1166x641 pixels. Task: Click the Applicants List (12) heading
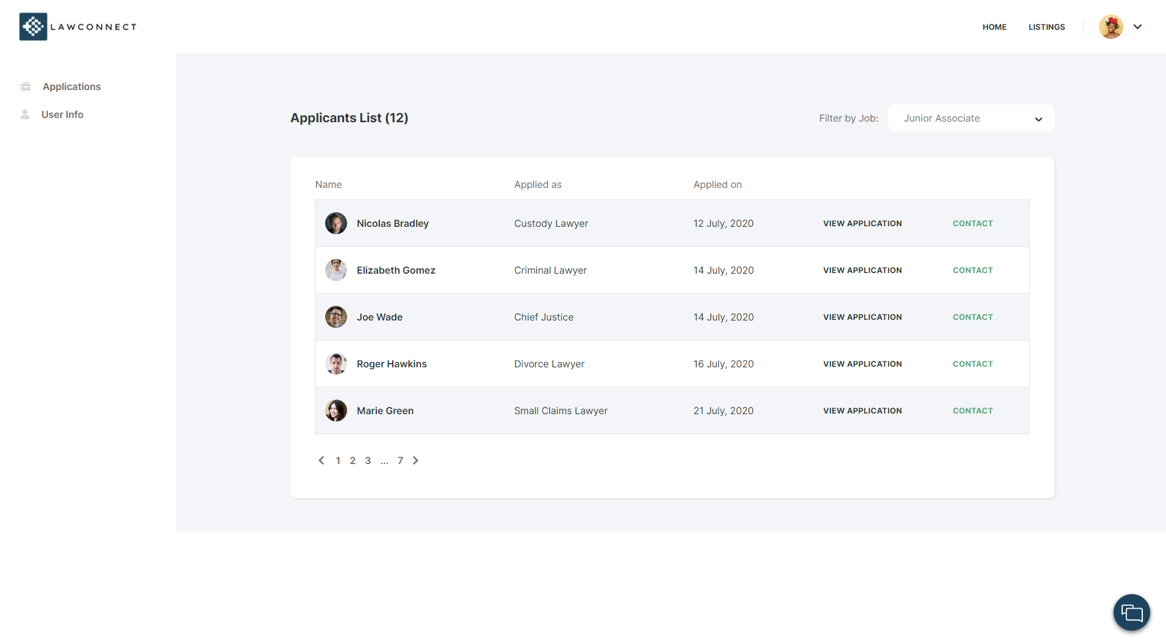pos(349,118)
